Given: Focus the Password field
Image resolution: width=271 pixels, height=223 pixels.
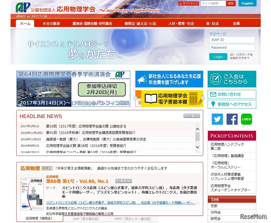Looking at the screenshot, I should tap(232, 48).
